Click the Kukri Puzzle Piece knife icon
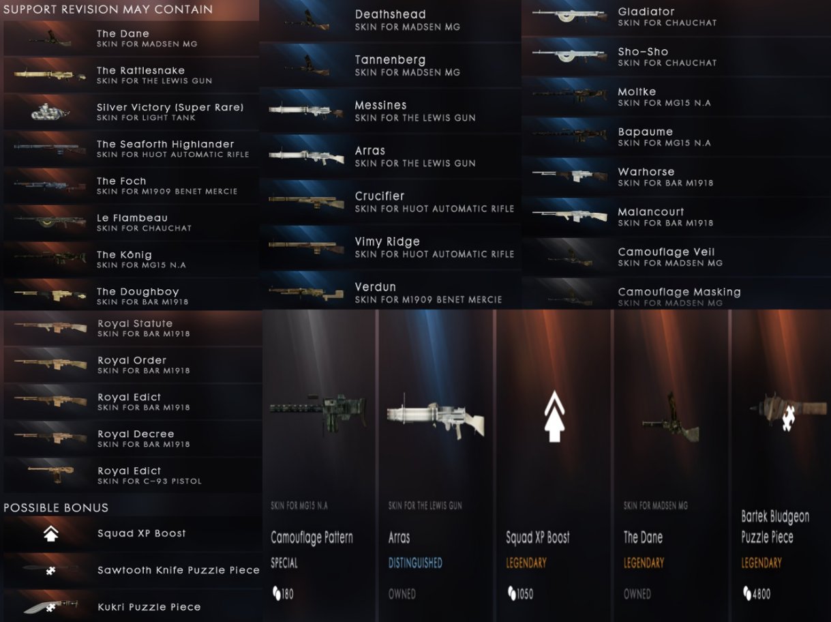 pos(49,607)
